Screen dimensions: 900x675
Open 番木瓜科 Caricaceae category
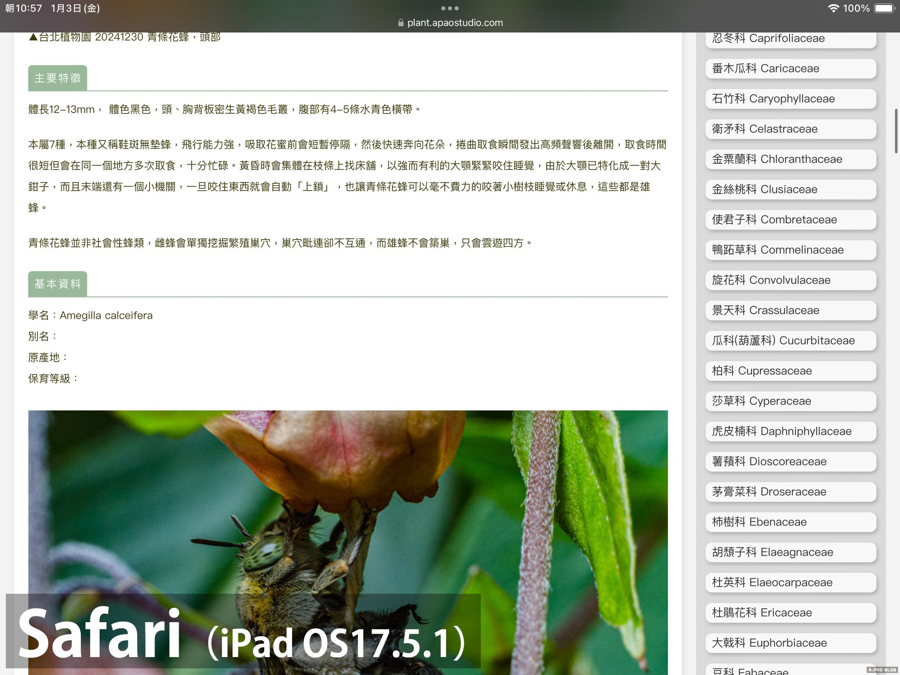790,68
